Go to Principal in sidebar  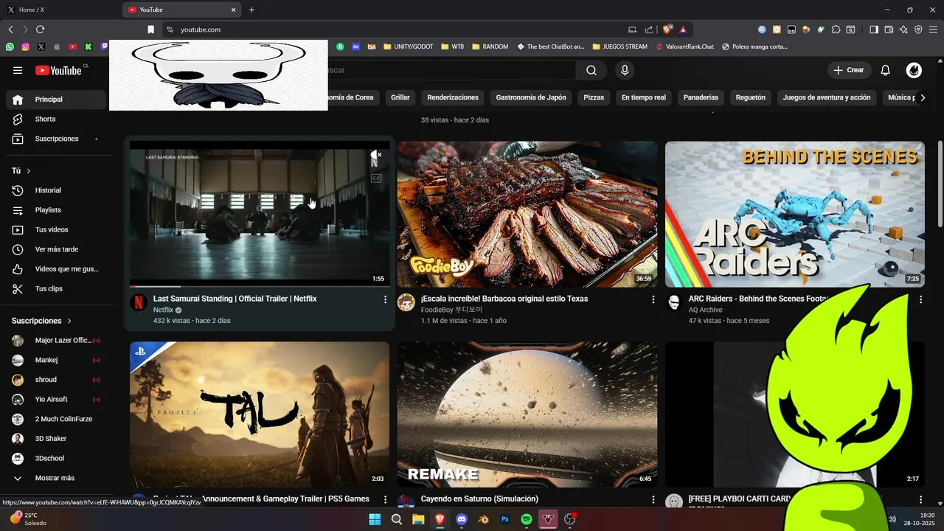coord(56,100)
